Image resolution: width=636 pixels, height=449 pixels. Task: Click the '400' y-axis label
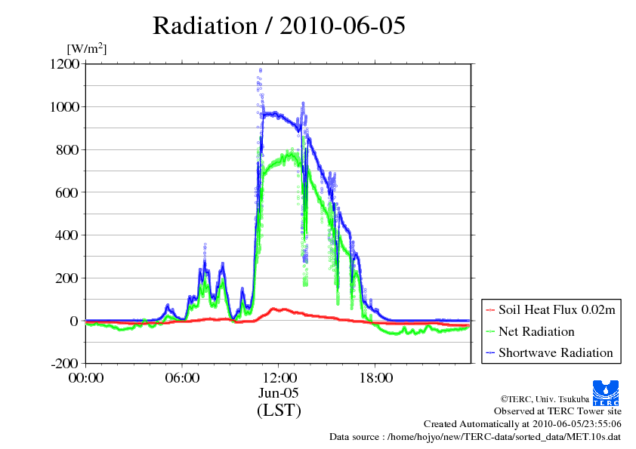click(67, 235)
